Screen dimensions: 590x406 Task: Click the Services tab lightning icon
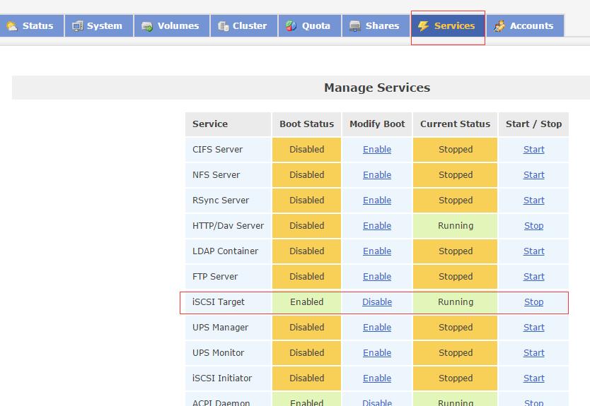click(423, 26)
